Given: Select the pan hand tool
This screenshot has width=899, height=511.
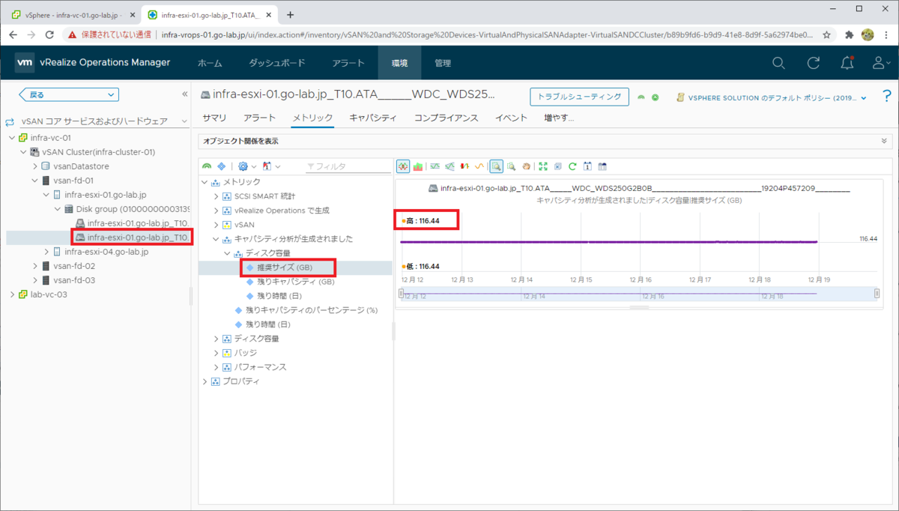Looking at the screenshot, I should tap(527, 166).
